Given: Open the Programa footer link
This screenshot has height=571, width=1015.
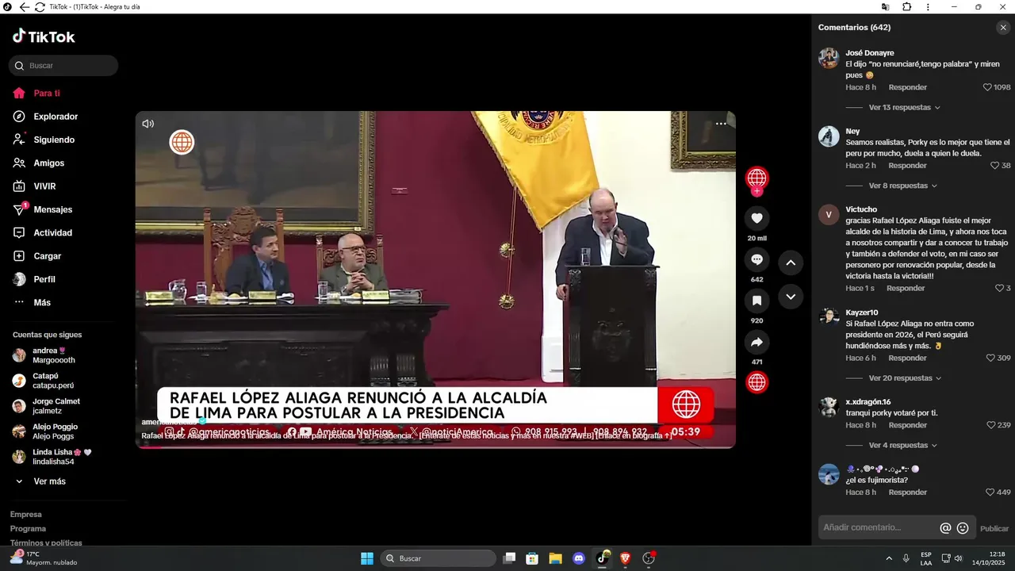Looking at the screenshot, I should tap(28, 528).
